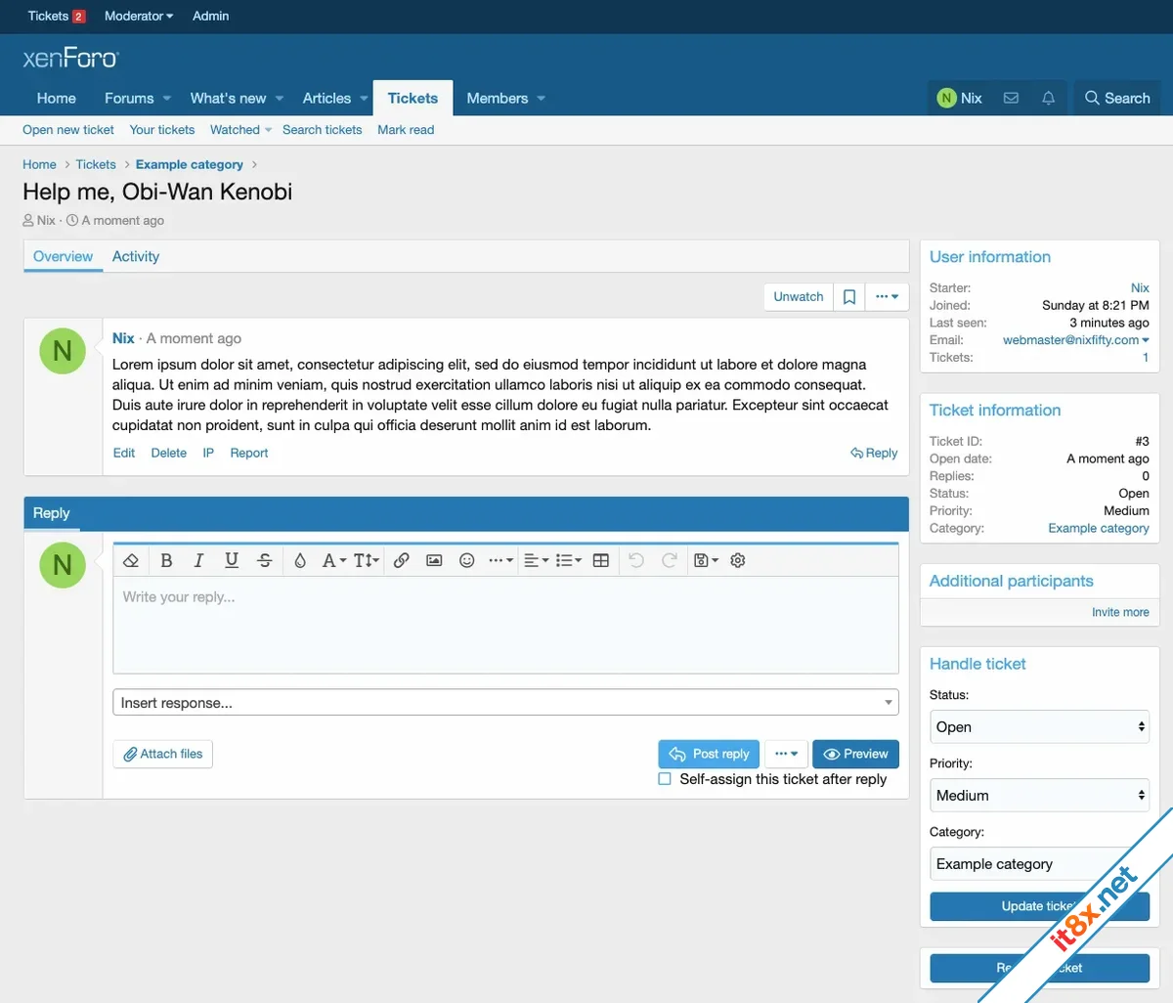The image size is (1173, 1003).
Task: Click Attach files button
Action: [x=163, y=754]
